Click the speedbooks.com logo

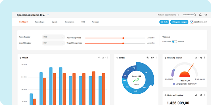pyautogui.click(x=199, y=22)
